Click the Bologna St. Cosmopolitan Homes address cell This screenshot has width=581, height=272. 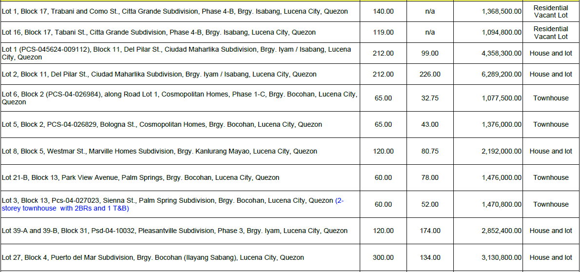162,125
